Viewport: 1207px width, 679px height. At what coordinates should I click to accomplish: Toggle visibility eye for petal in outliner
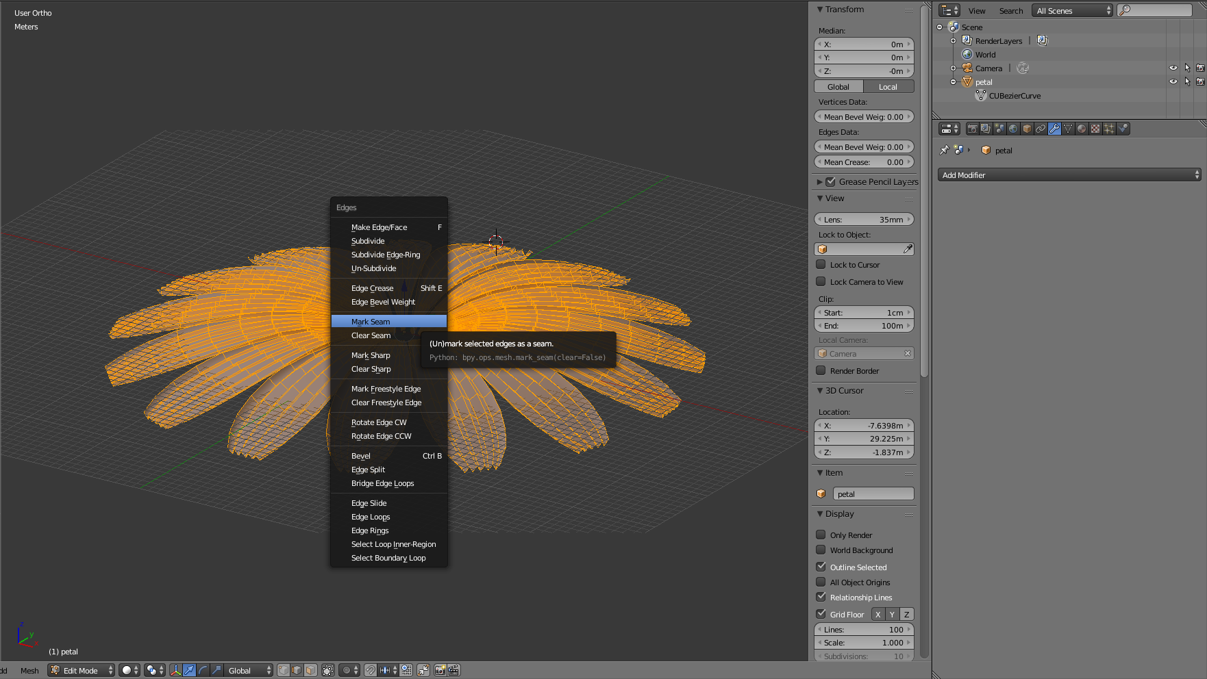click(x=1173, y=81)
